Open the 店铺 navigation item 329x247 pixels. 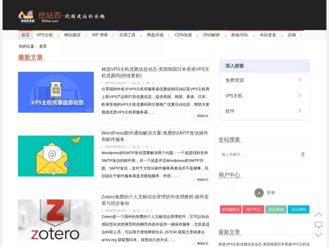[x=292, y=35]
